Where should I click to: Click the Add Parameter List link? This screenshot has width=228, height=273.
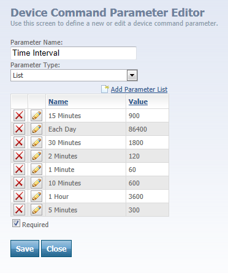pyautogui.click(x=139, y=89)
